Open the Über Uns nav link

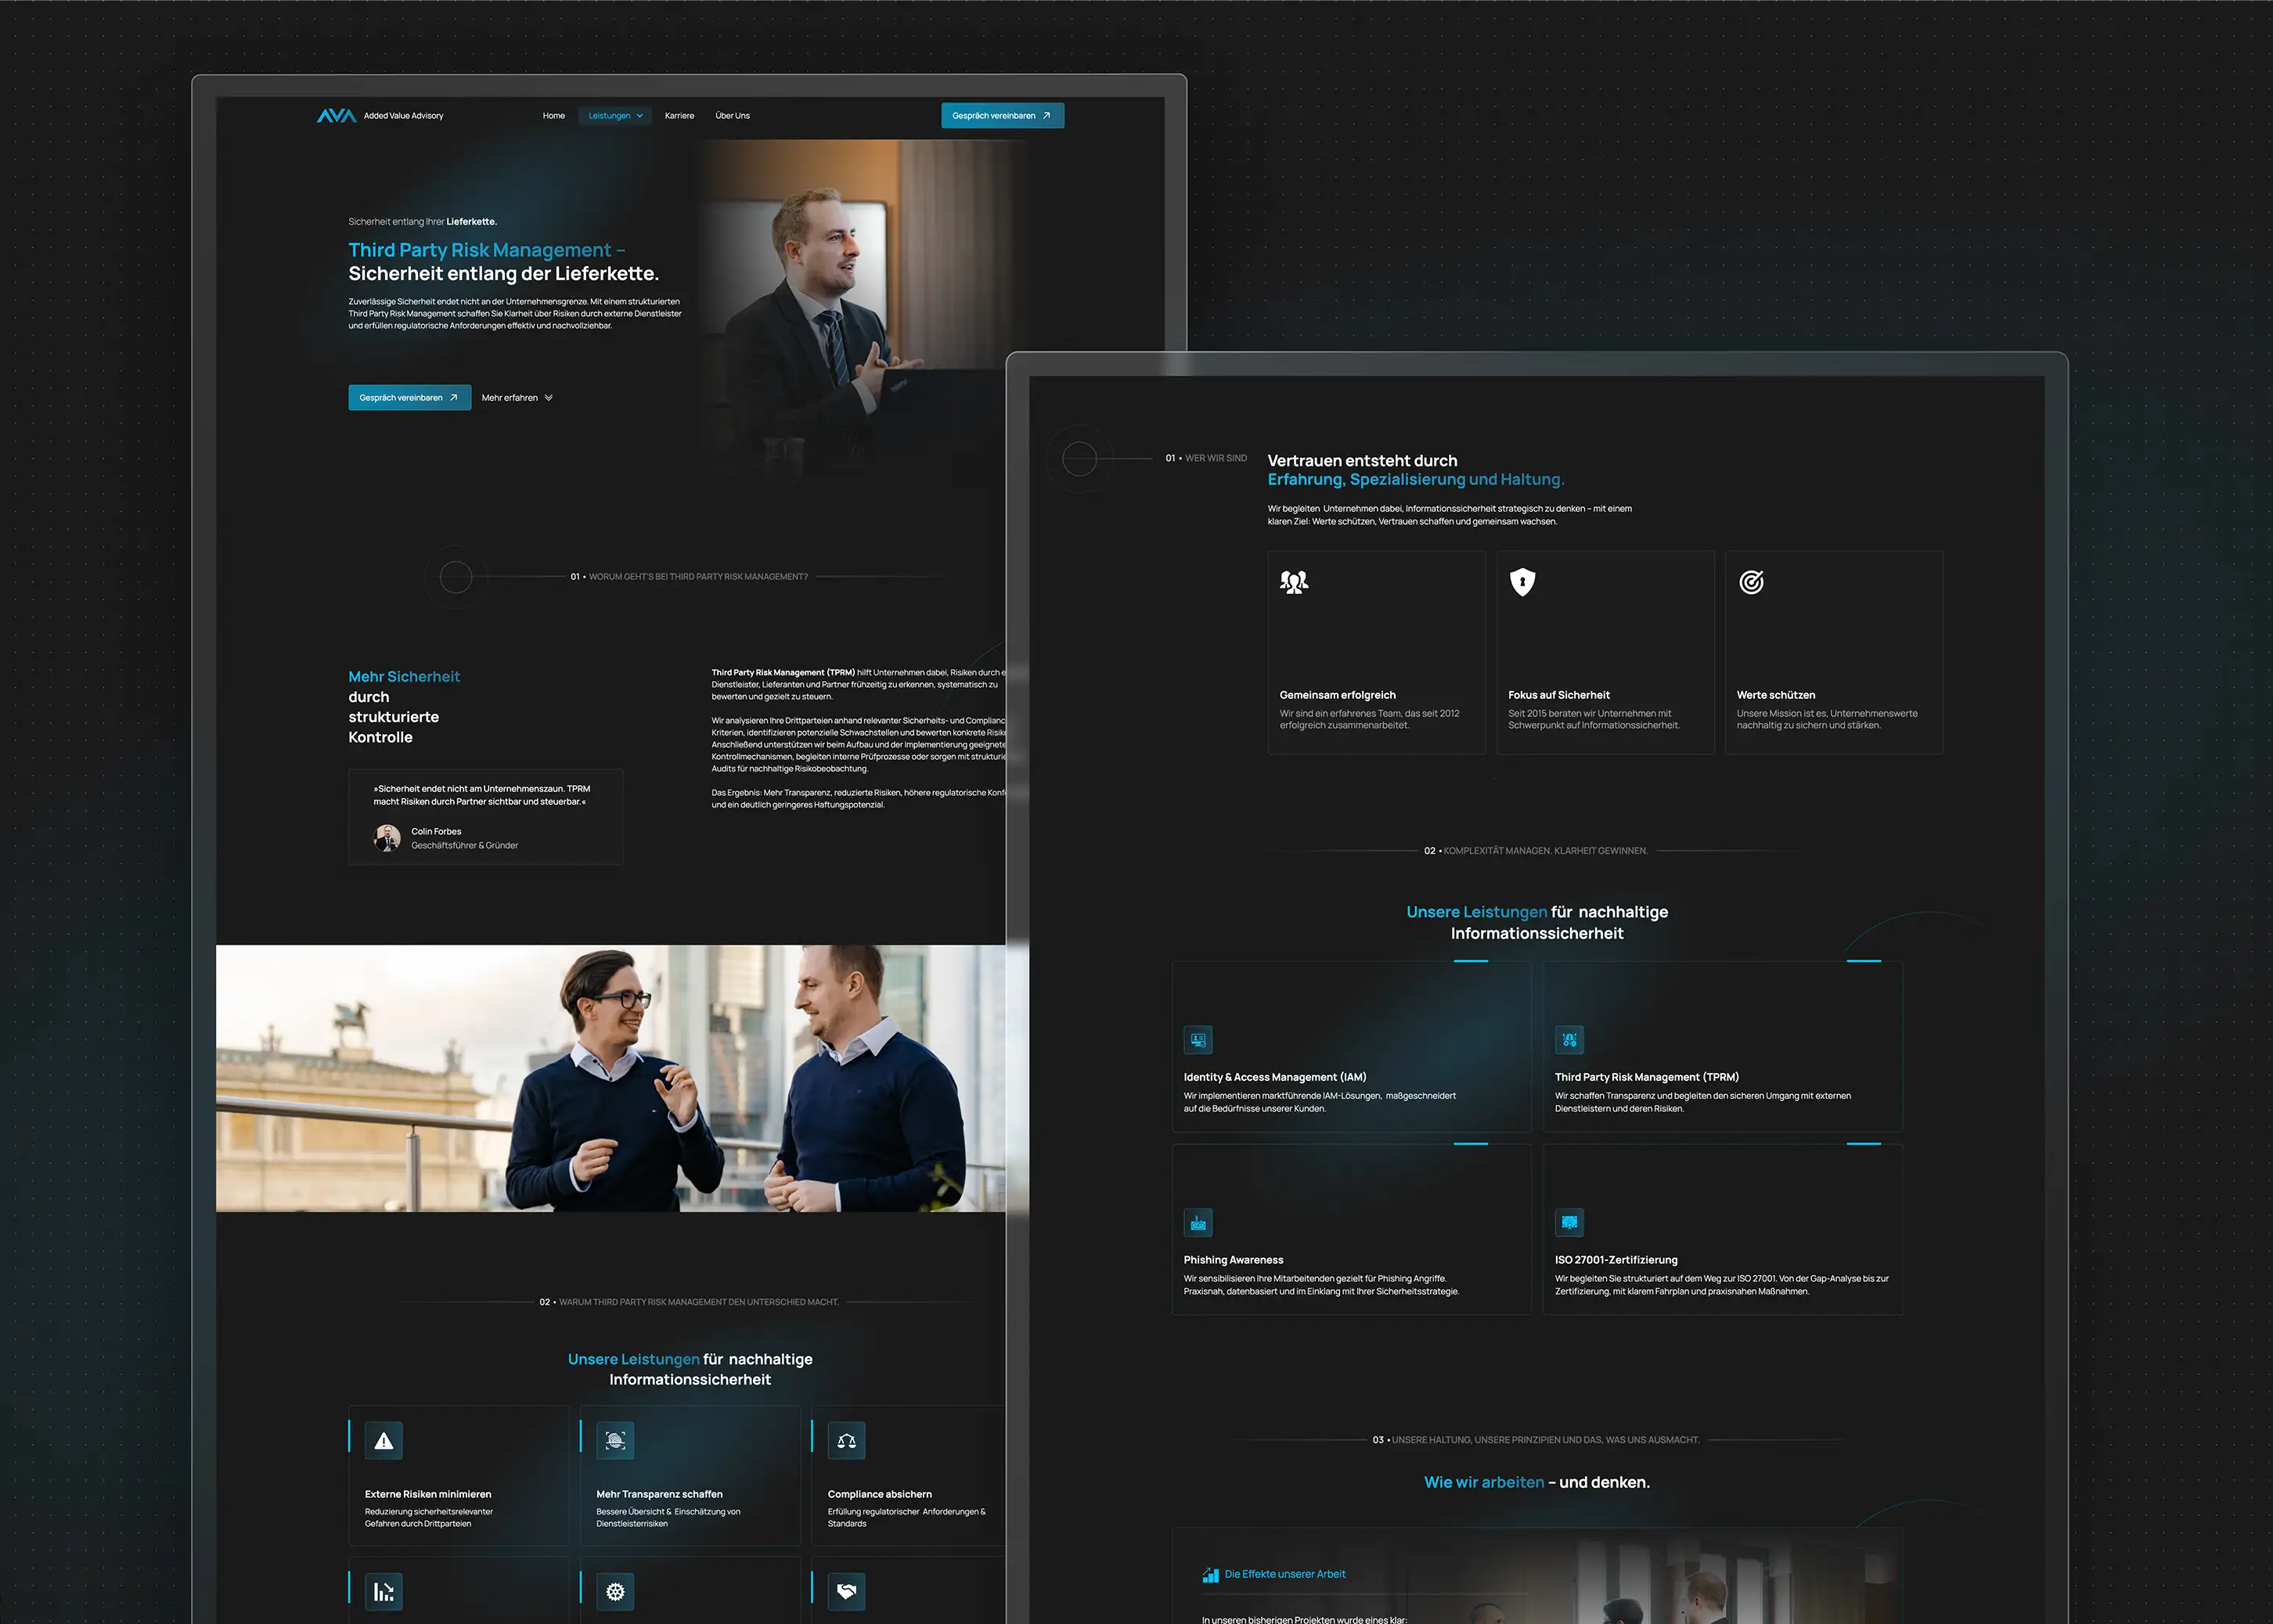[x=732, y=116]
